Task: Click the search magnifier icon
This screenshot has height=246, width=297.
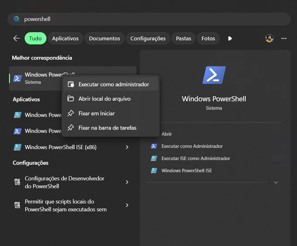Action: (x=17, y=19)
